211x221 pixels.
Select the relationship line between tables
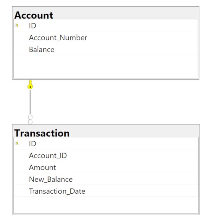click(x=30, y=102)
